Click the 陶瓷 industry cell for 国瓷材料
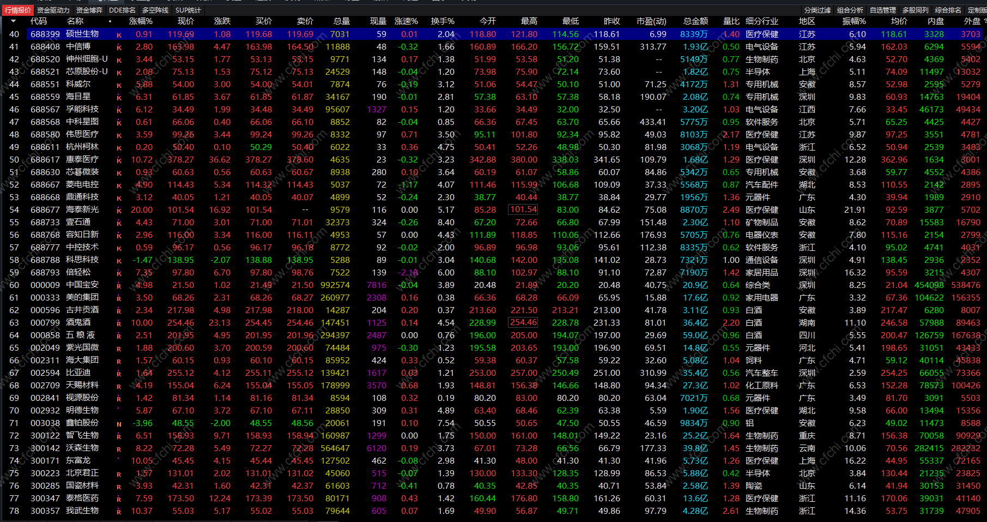Viewport: 987px width, 522px height. (x=754, y=485)
